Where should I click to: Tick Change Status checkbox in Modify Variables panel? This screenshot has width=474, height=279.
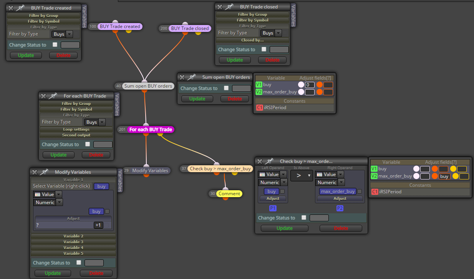(x=79, y=262)
